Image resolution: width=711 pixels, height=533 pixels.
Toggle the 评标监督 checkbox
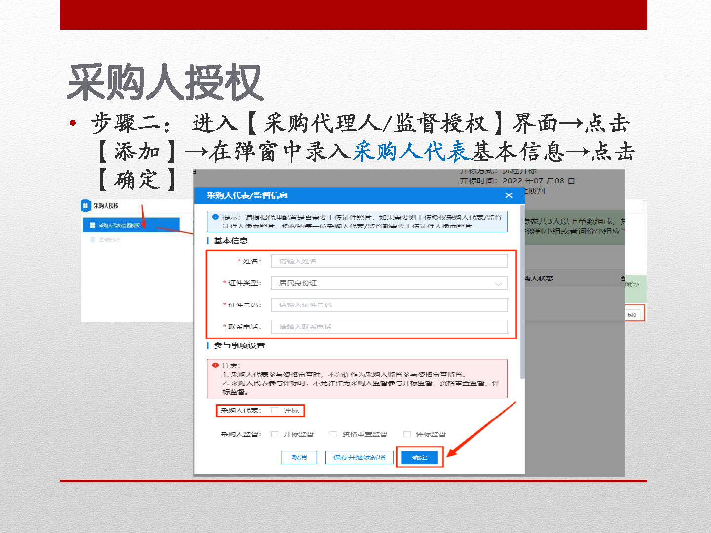tap(407, 434)
